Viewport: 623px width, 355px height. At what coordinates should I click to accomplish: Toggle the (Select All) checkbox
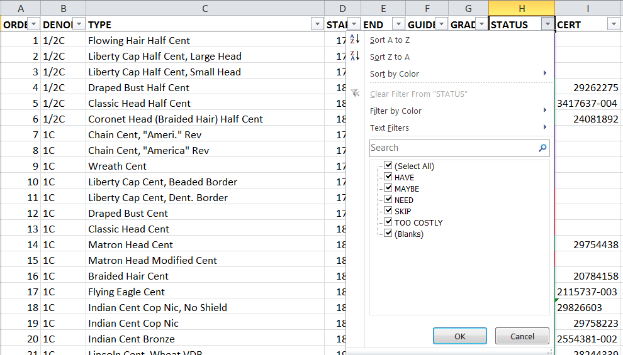click(x=388, y=165)
